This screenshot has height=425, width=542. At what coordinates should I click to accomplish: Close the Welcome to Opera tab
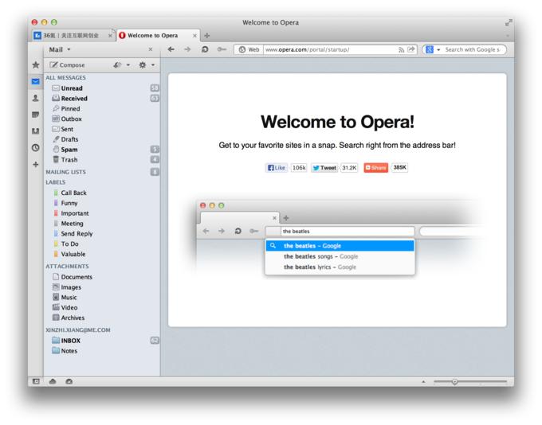pos(194,36)
